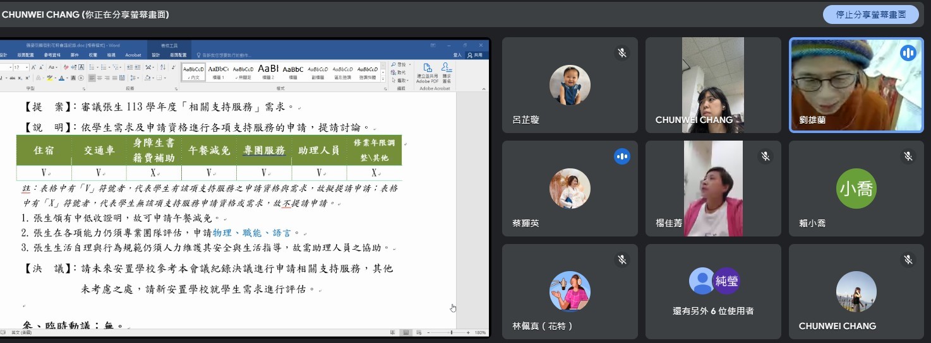Click 還有另外 6 位使用者 participants tile
Image resolution: width=931 pixels, height=343 pixels.
(713, 294)
